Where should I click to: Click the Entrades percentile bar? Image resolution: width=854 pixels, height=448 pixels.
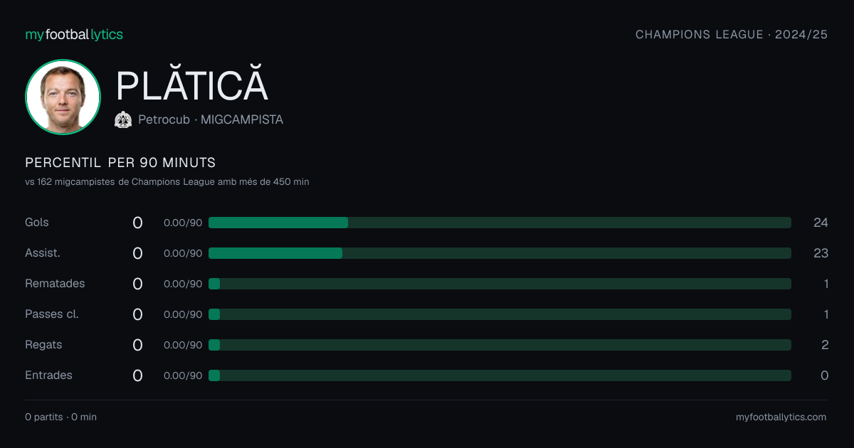click(500, 375)
